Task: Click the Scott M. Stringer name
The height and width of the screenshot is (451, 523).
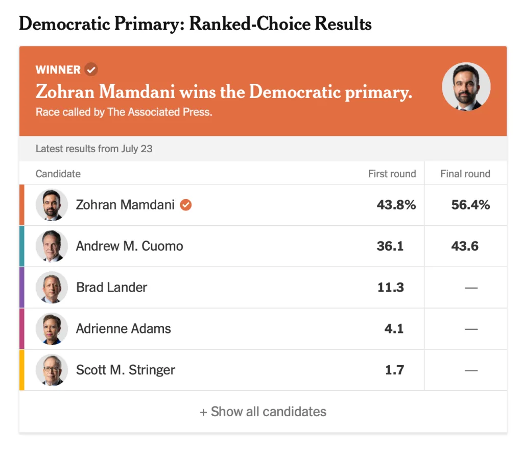Action: click(x=125, y=370)
